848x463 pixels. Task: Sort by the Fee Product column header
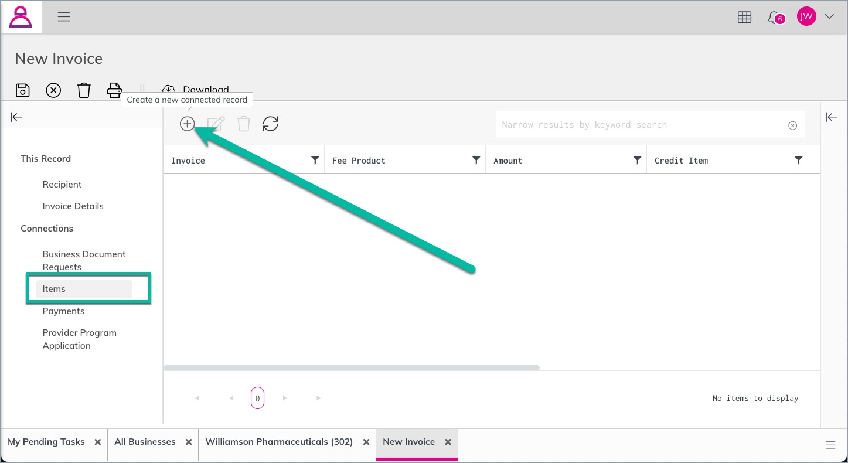click(x=359, y=161)
